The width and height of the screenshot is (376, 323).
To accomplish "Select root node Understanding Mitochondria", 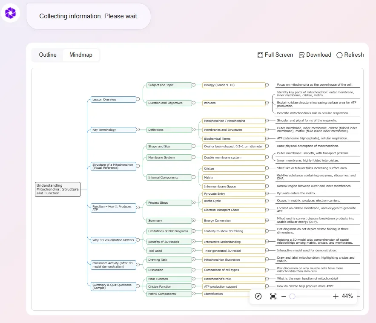I will 57,189.
